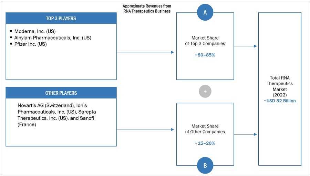Click the ~USD 32 Billion figure
The width and height of the screenshot is (310, 176).
pos(280,101)
